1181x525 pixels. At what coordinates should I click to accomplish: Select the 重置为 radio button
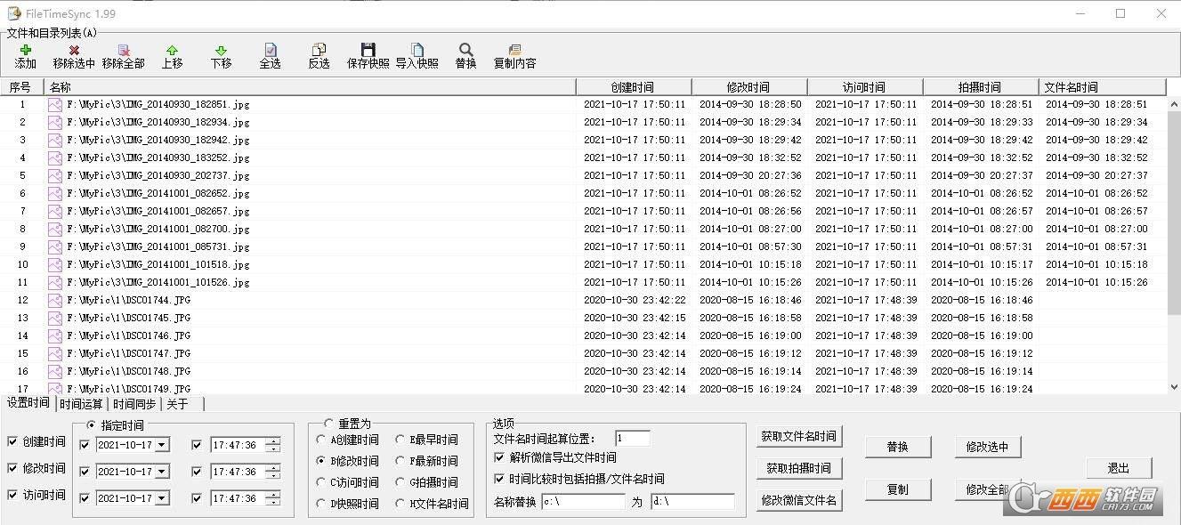point(328,424)
